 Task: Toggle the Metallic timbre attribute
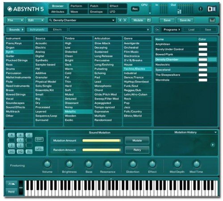78,112
